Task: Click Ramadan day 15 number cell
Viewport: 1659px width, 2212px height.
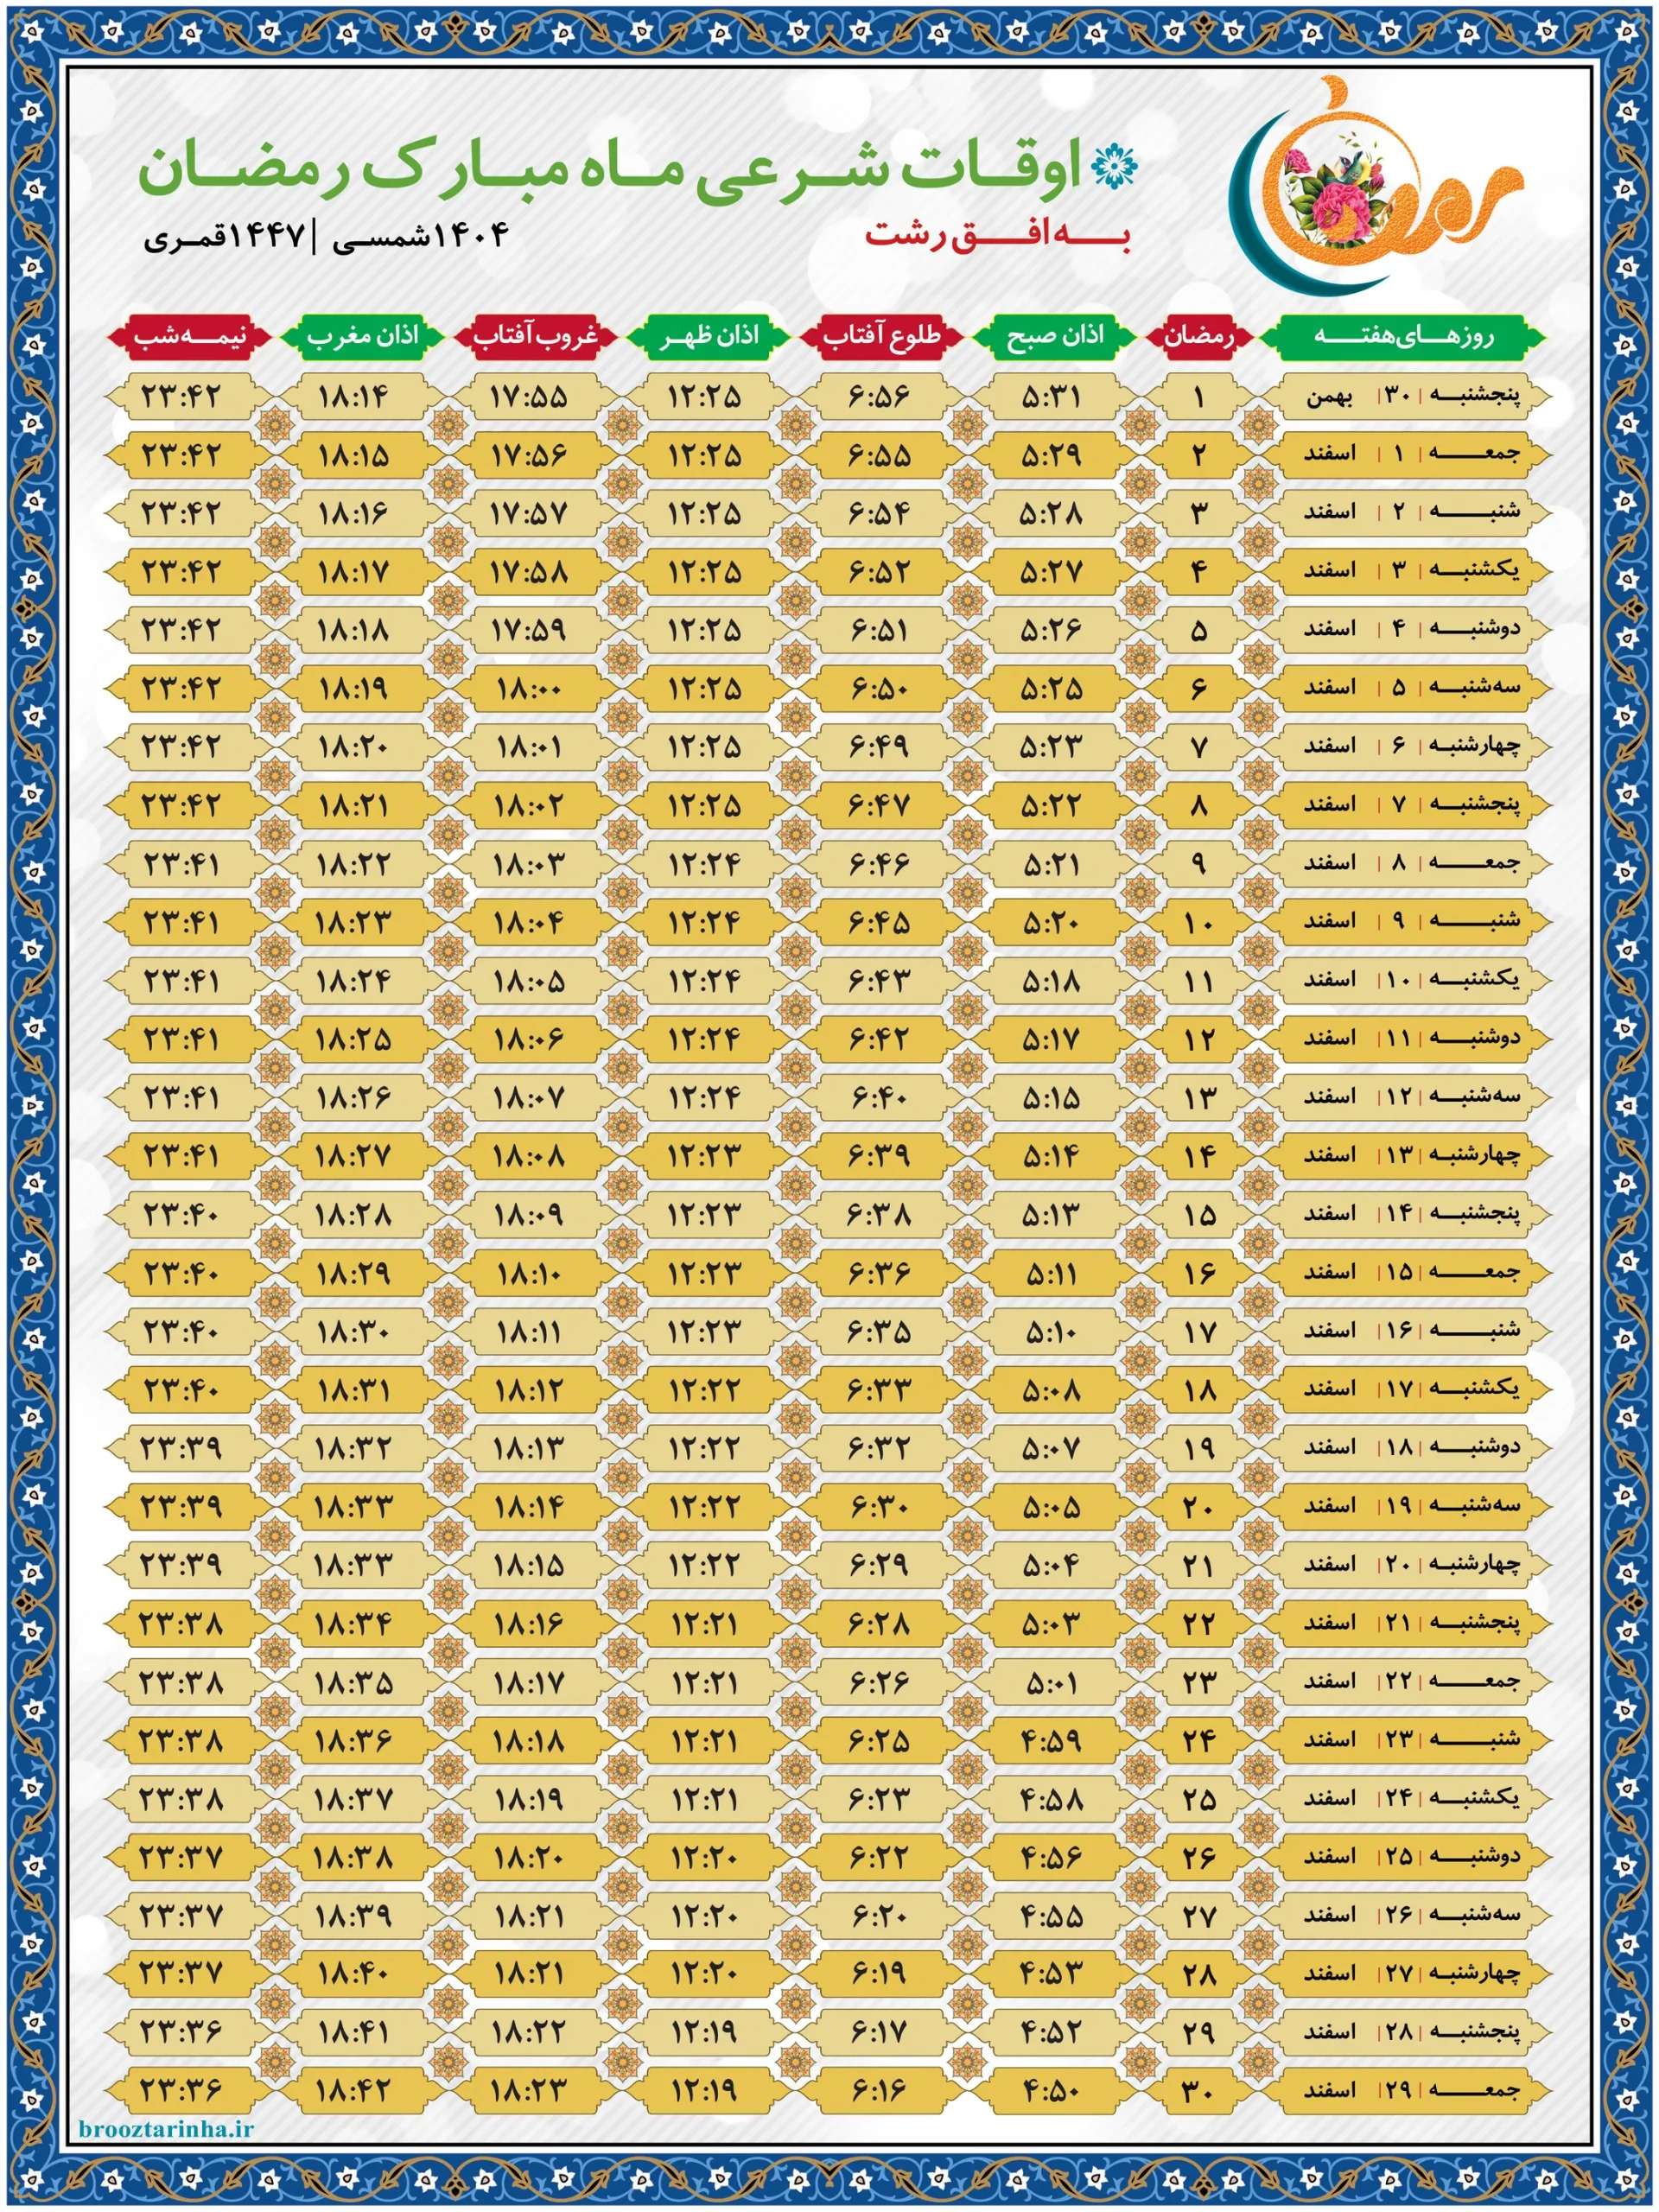Action: coord(1199,1215)
